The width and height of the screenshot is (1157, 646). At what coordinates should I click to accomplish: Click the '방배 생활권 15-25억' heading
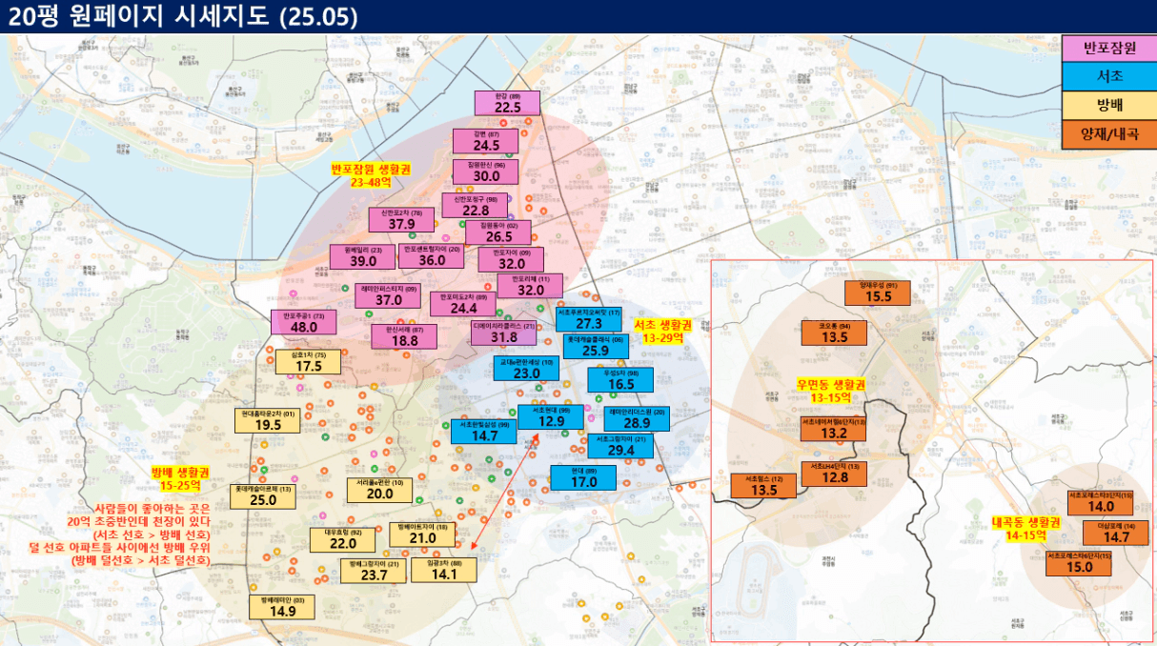pos(180,478)
